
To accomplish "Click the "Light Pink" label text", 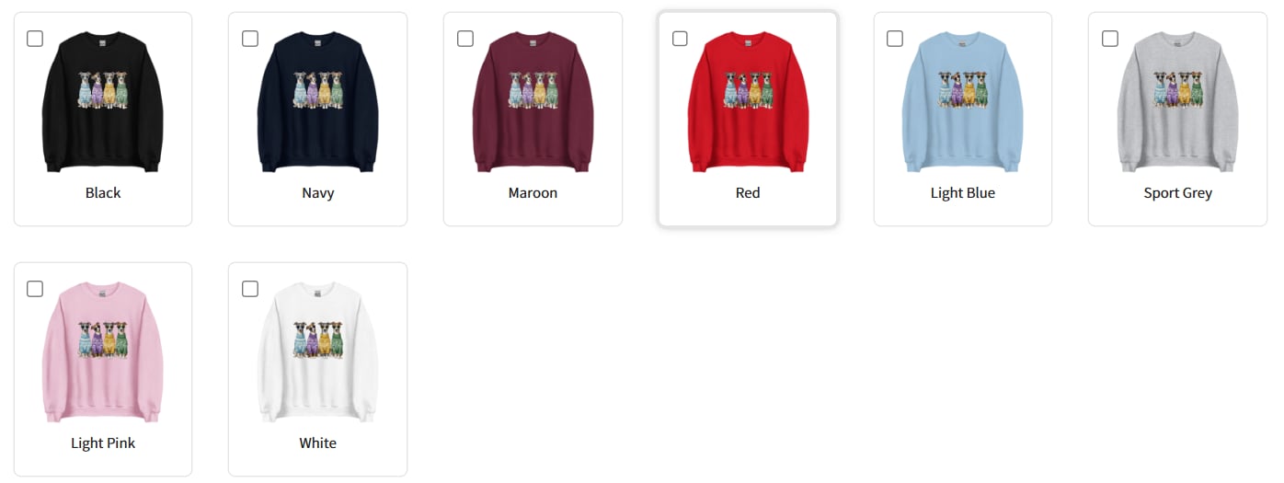I will [103, 443].
